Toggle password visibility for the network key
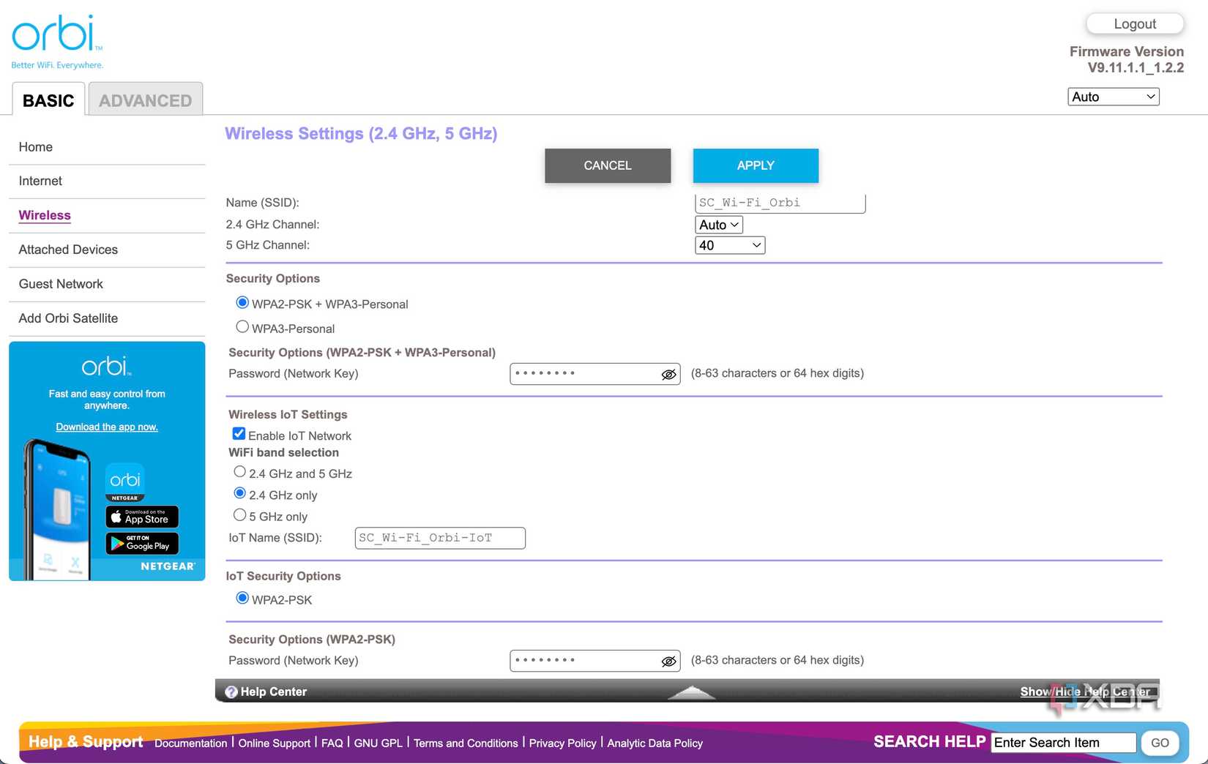This screenshot has width=1208, height=764. point(668,374)
